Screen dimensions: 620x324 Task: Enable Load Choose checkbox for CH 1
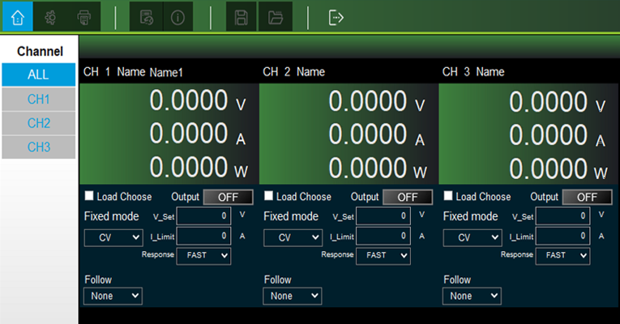[x=89, y=197]
